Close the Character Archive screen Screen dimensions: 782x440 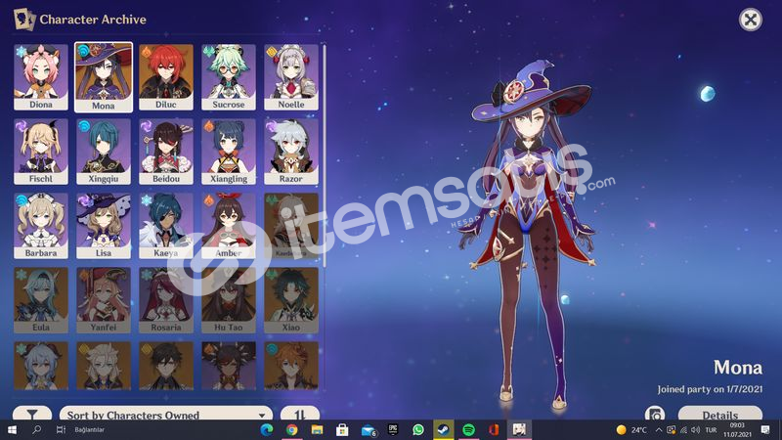pyautogui.click(x=751, y=20)
